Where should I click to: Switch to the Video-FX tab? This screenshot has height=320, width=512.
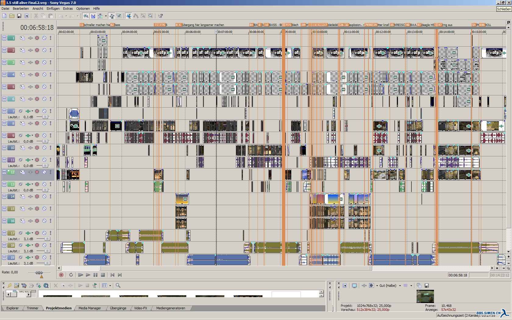140,308
